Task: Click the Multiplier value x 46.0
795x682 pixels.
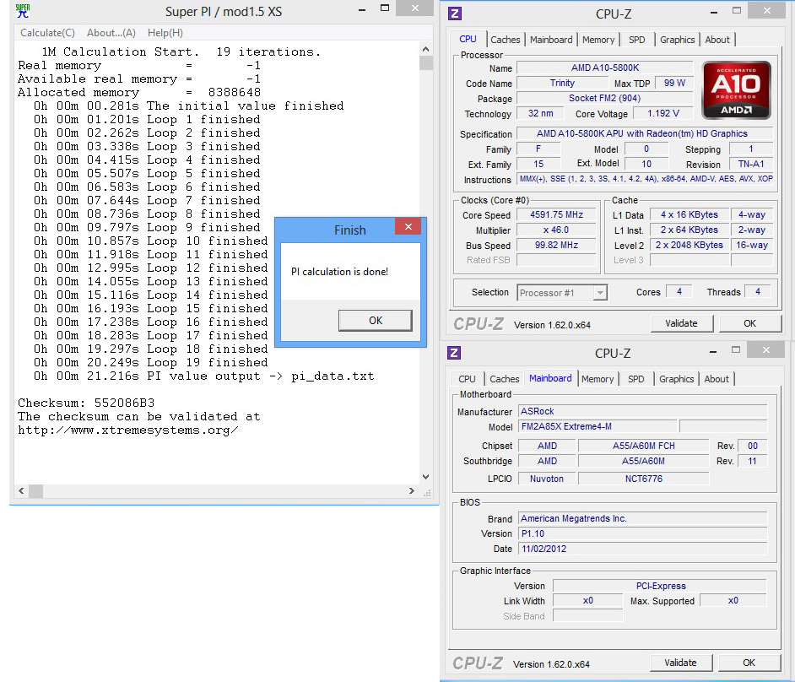Action: tap(556, 230)
